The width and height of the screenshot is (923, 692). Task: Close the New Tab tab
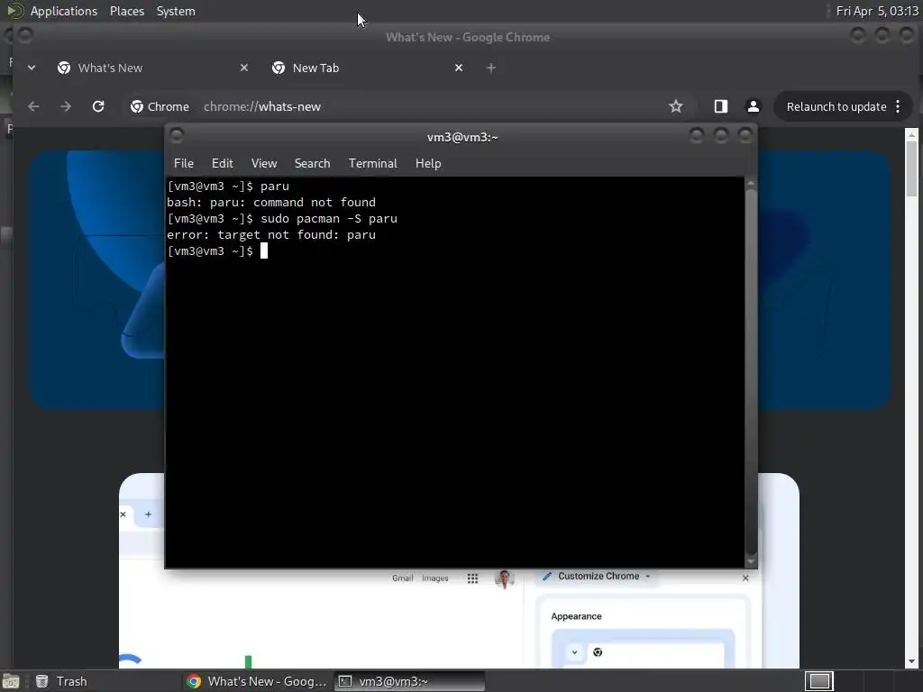459,68
